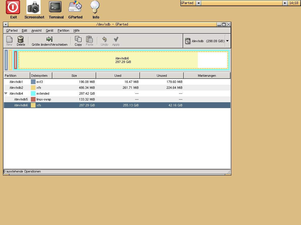
Task: Click the red Exit power icon
Action: (x=13, y=7)
